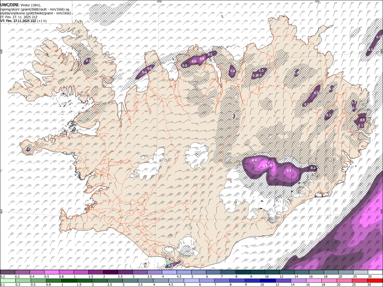The image size is (383, 287).
Task: Select the medium green 0.5 swatch in lower legend
Action: (x=38, y=280)
